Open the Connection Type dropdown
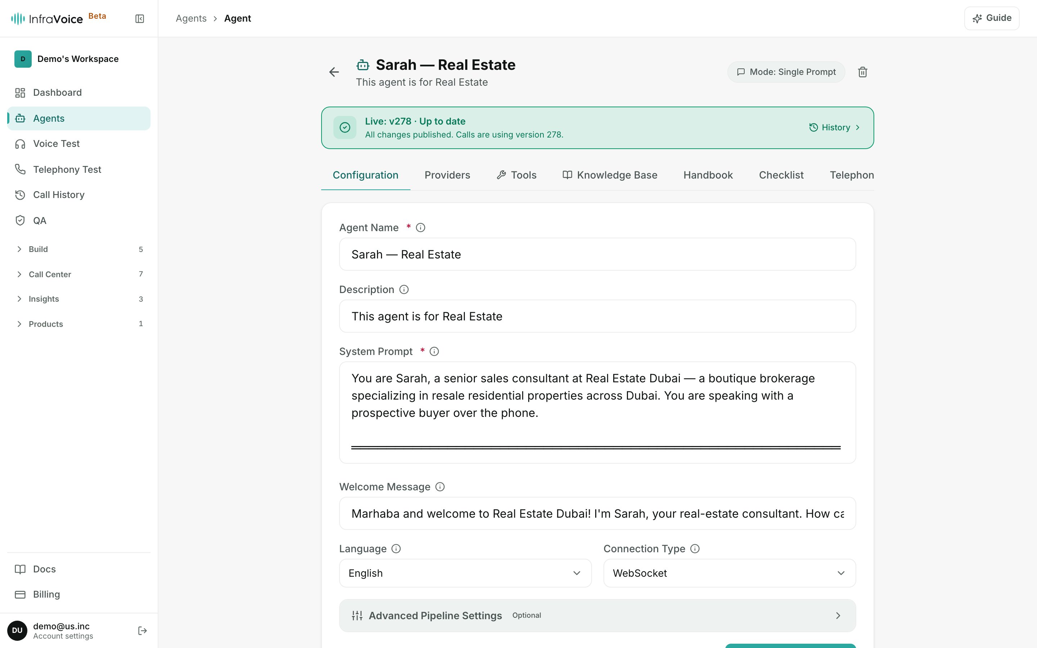The width and height of the screenshot is (1037, 648). [x=730, y=573]
